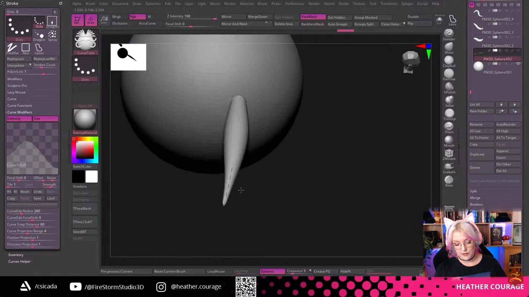This screenshot has height=297, width=529.
Task: Open the StartupMaterial picker
Action: (x=85, y=122)
